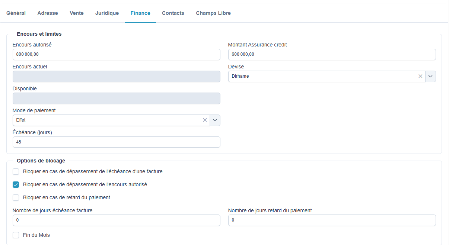Clear the Mode de paiement value with X
Image resolution: width=449 pixels, height=245 pixels.
tap(205, 120)
